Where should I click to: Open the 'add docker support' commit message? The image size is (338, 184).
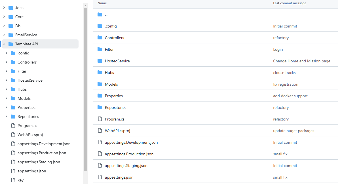click(290, 96)
